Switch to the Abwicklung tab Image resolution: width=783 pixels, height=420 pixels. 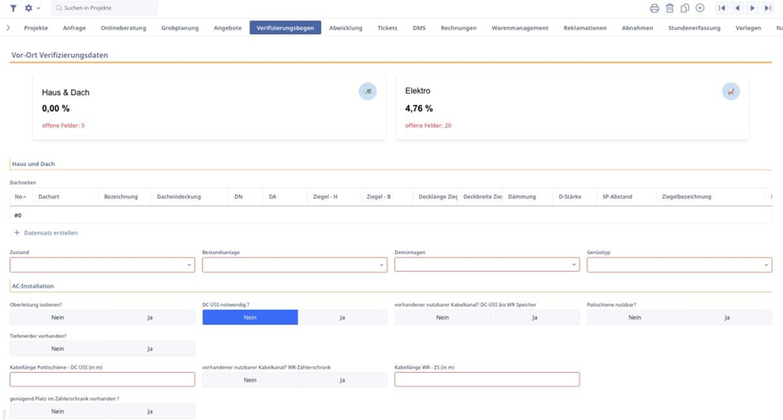[345, 27]
